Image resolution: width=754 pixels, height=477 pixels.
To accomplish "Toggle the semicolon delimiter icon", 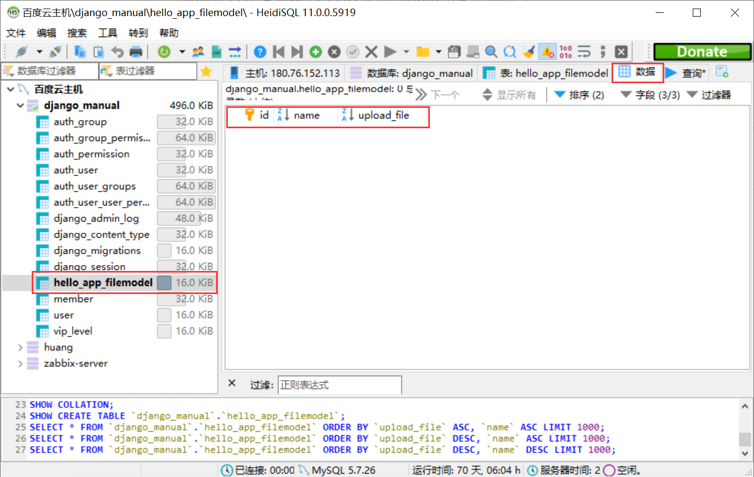I will (x=603, y=52).
